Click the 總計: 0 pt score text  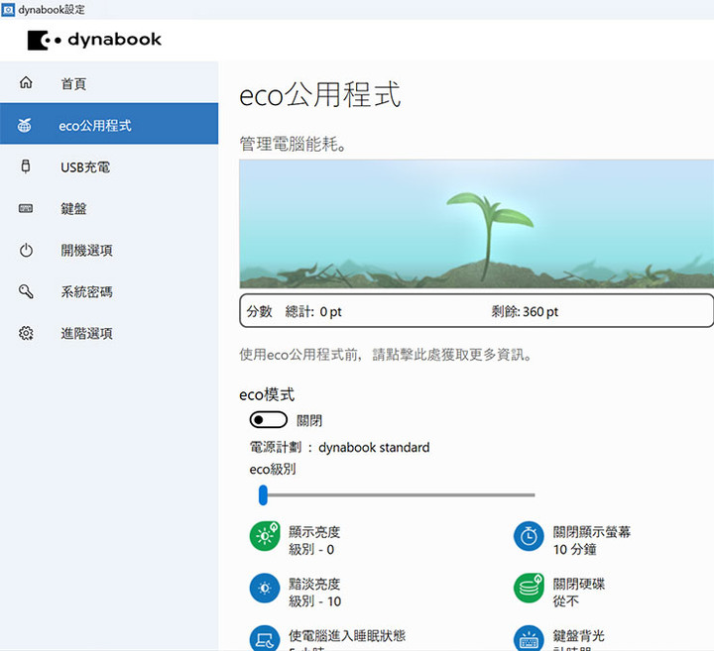(x=313, y=311)
